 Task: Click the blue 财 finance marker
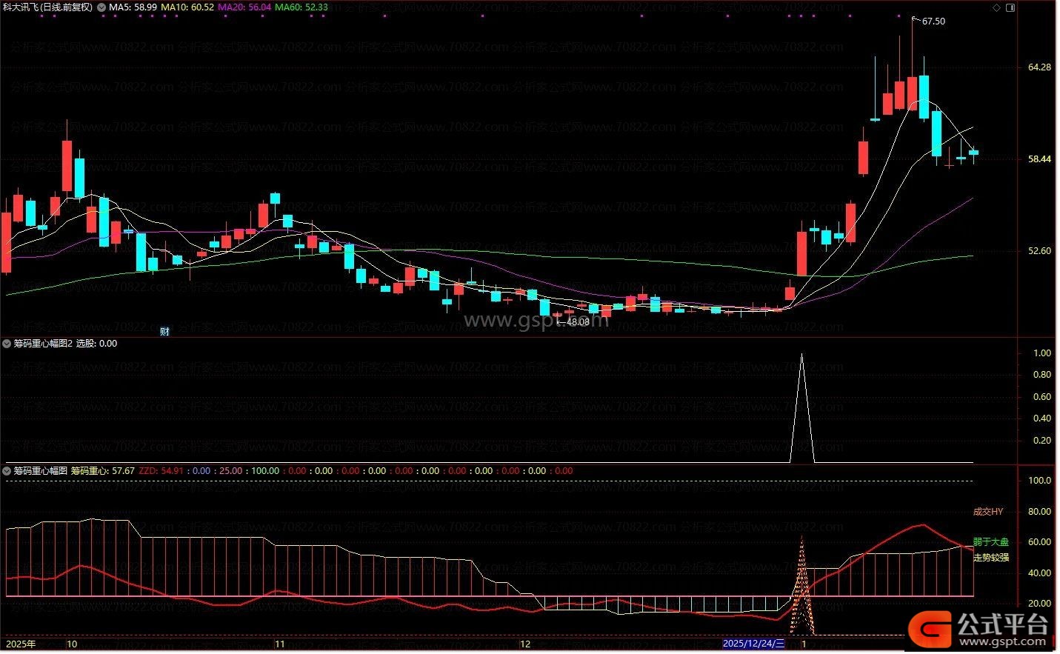(x=164, y=331)
